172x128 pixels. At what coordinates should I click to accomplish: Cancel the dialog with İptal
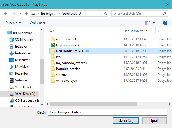pos(155,121)
